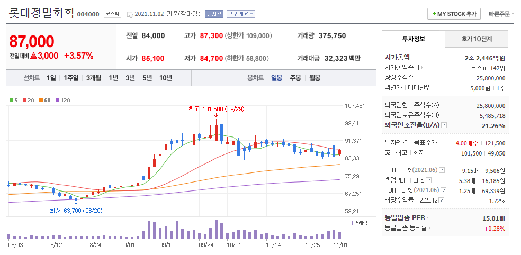
Task: Click the current price 87,000
Action: tap(32, 41)
